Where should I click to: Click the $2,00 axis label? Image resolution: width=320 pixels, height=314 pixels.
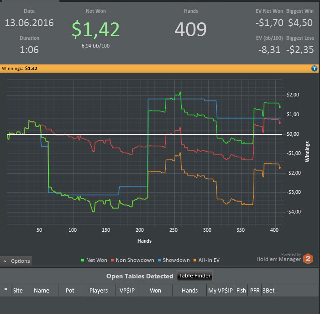point(293,95)
